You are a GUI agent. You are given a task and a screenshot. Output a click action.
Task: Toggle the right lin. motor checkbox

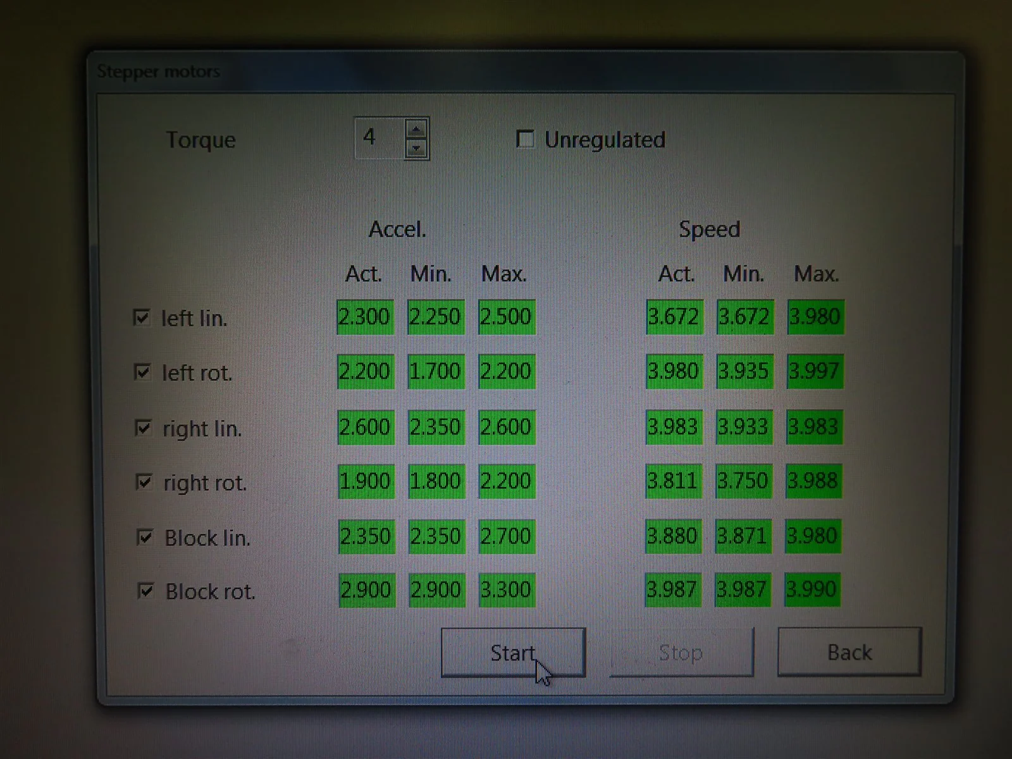click(x=143, y=428)
